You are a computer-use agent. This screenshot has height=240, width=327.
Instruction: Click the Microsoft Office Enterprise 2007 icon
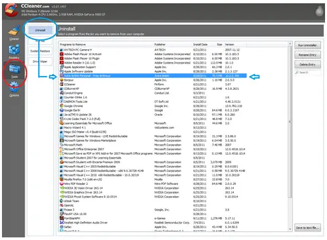coord(62,149)
